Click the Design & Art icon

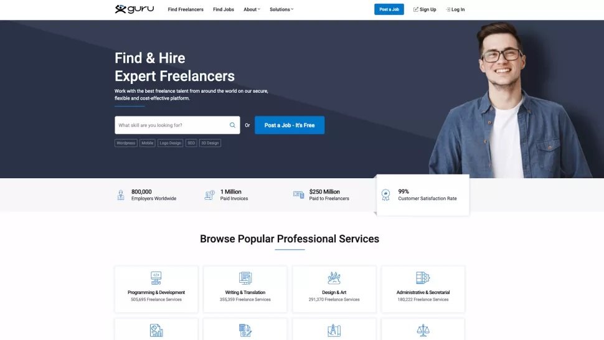334,278
